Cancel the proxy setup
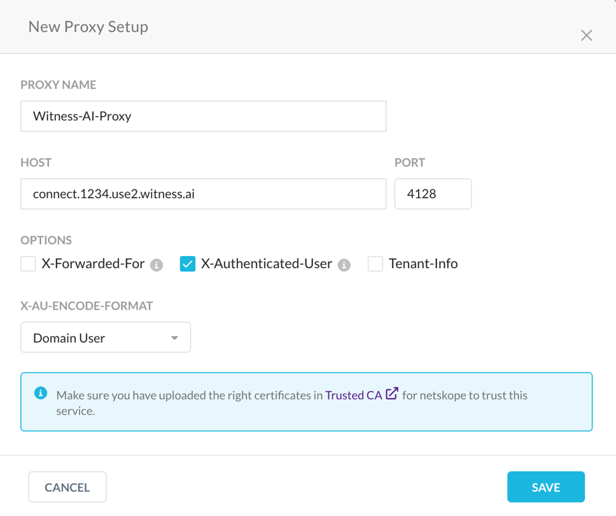Image resolution: width=616 pixels, height=516 pixels. [67, 487]
